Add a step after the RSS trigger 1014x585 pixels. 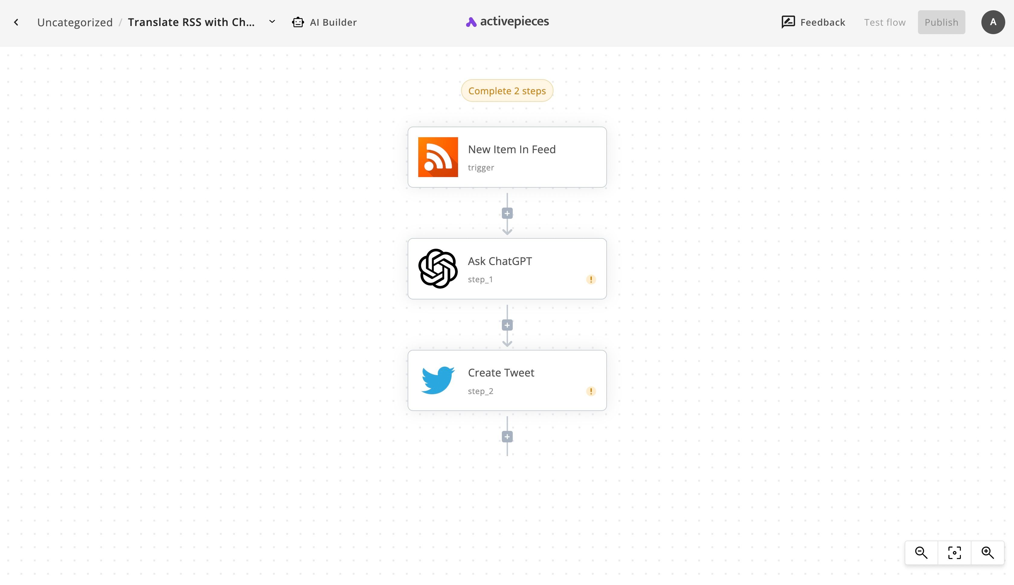click(x=507, y=213)
